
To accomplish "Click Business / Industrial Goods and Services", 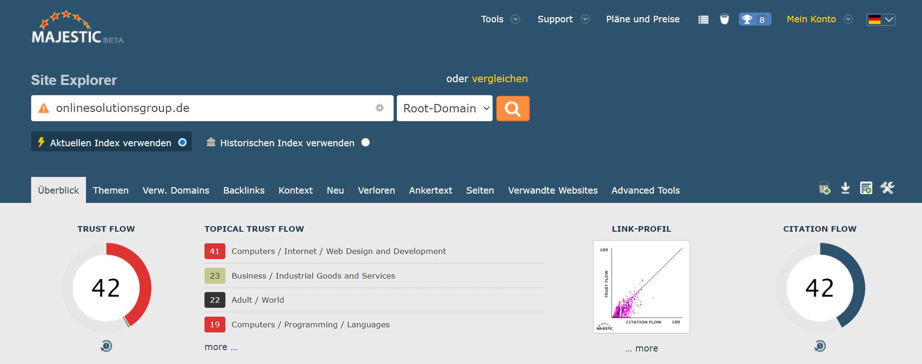I will (x=313, y=276).
